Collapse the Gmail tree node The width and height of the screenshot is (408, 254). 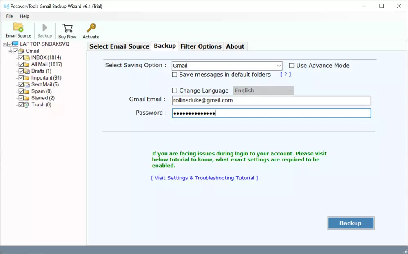(10, 51)
